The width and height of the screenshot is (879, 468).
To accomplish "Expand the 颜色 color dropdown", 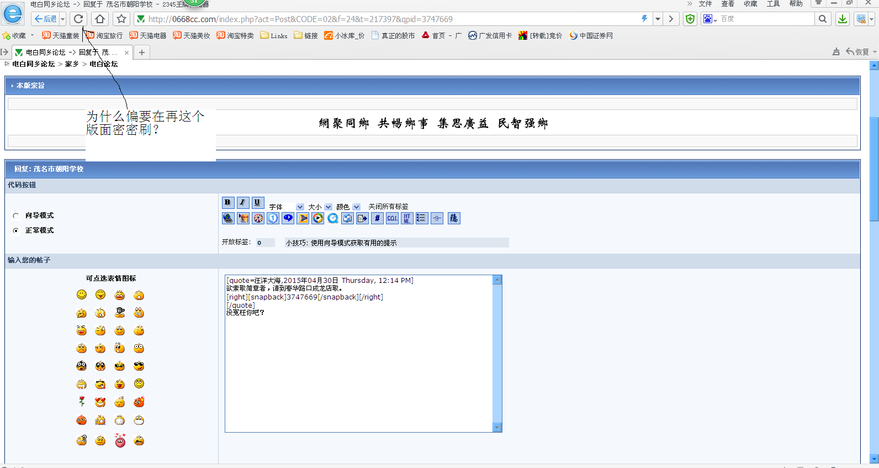I will [356, 207].
